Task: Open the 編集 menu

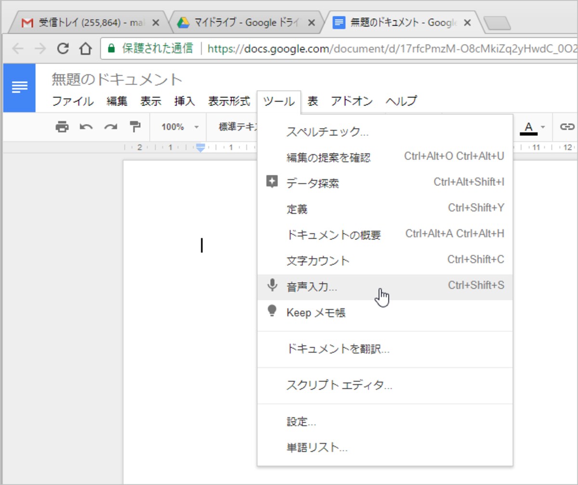Action: (x=117, y=101)
